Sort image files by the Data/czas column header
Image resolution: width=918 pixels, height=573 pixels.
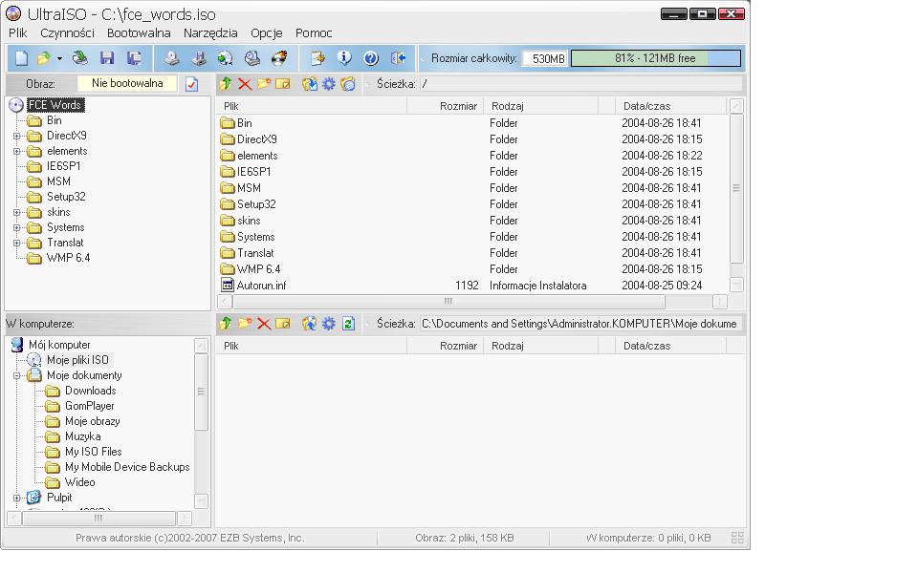pos(671,106)
